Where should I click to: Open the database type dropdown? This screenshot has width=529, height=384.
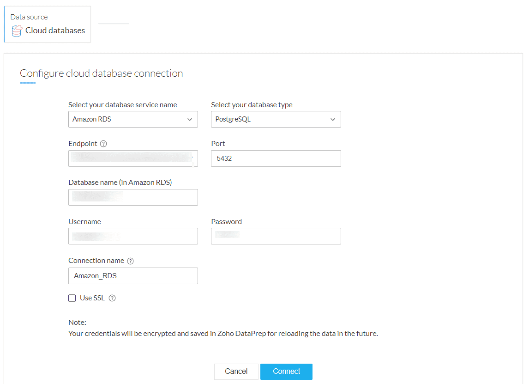tap(276, 119)
